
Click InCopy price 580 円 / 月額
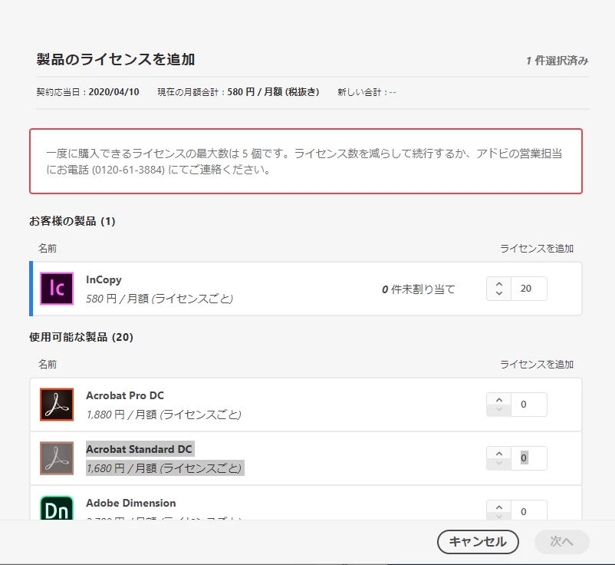pos(160,299)
